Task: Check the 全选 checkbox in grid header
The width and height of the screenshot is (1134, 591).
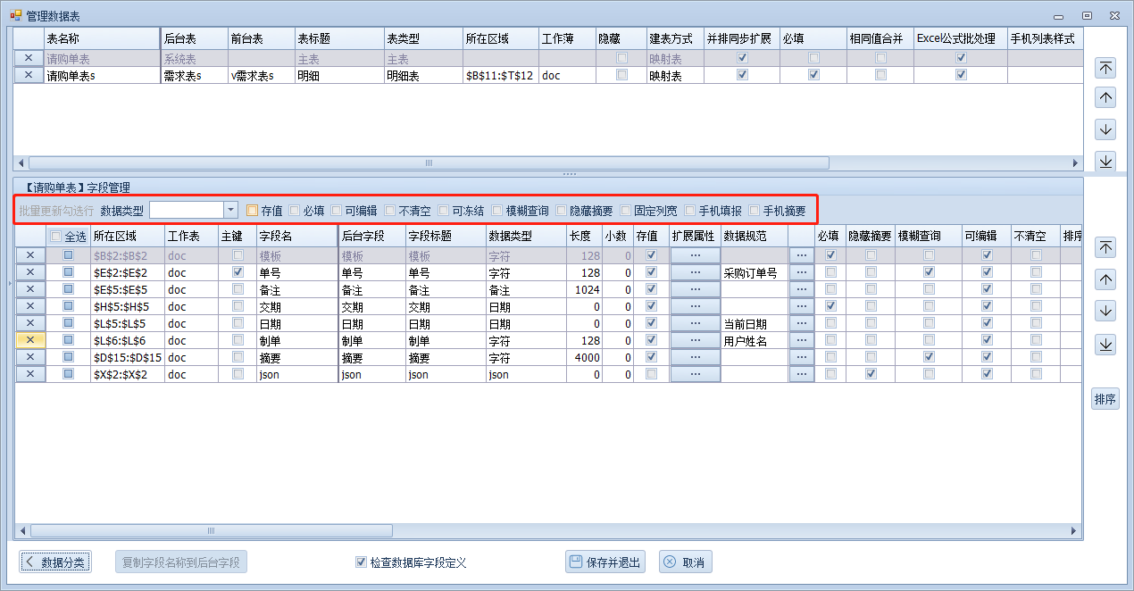Action: pyautogui.click(x=56, y=237)
